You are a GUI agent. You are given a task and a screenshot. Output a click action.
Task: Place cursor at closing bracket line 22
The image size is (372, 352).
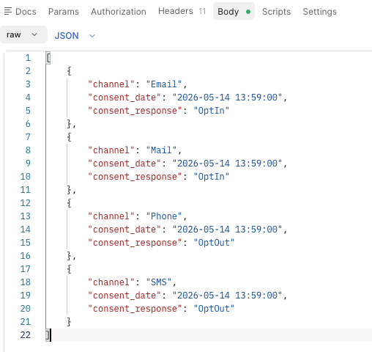[48, 335]
